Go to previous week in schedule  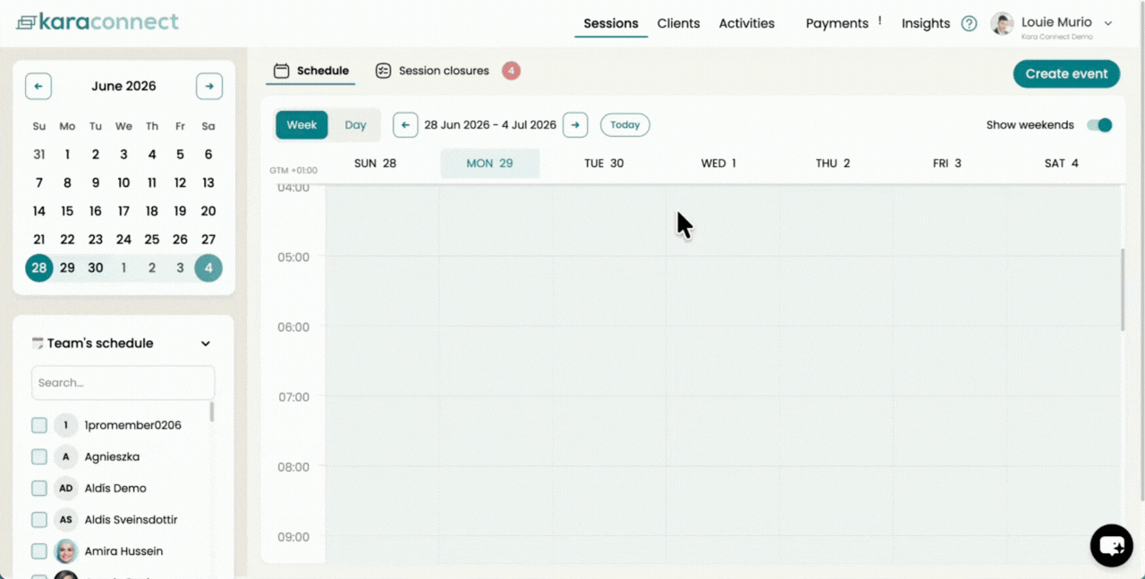405,125
